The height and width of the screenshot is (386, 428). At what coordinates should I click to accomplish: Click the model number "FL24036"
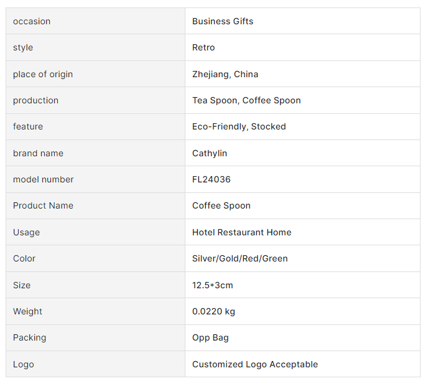(212, 179)
